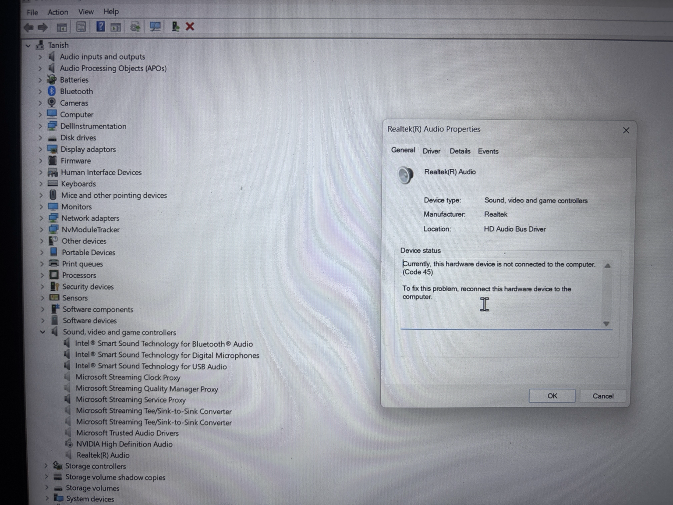Open the Help menu

tap(111, 11)
